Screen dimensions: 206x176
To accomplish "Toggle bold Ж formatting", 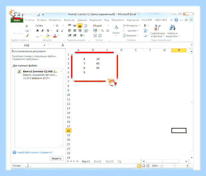I will click(x=38, y=31).
